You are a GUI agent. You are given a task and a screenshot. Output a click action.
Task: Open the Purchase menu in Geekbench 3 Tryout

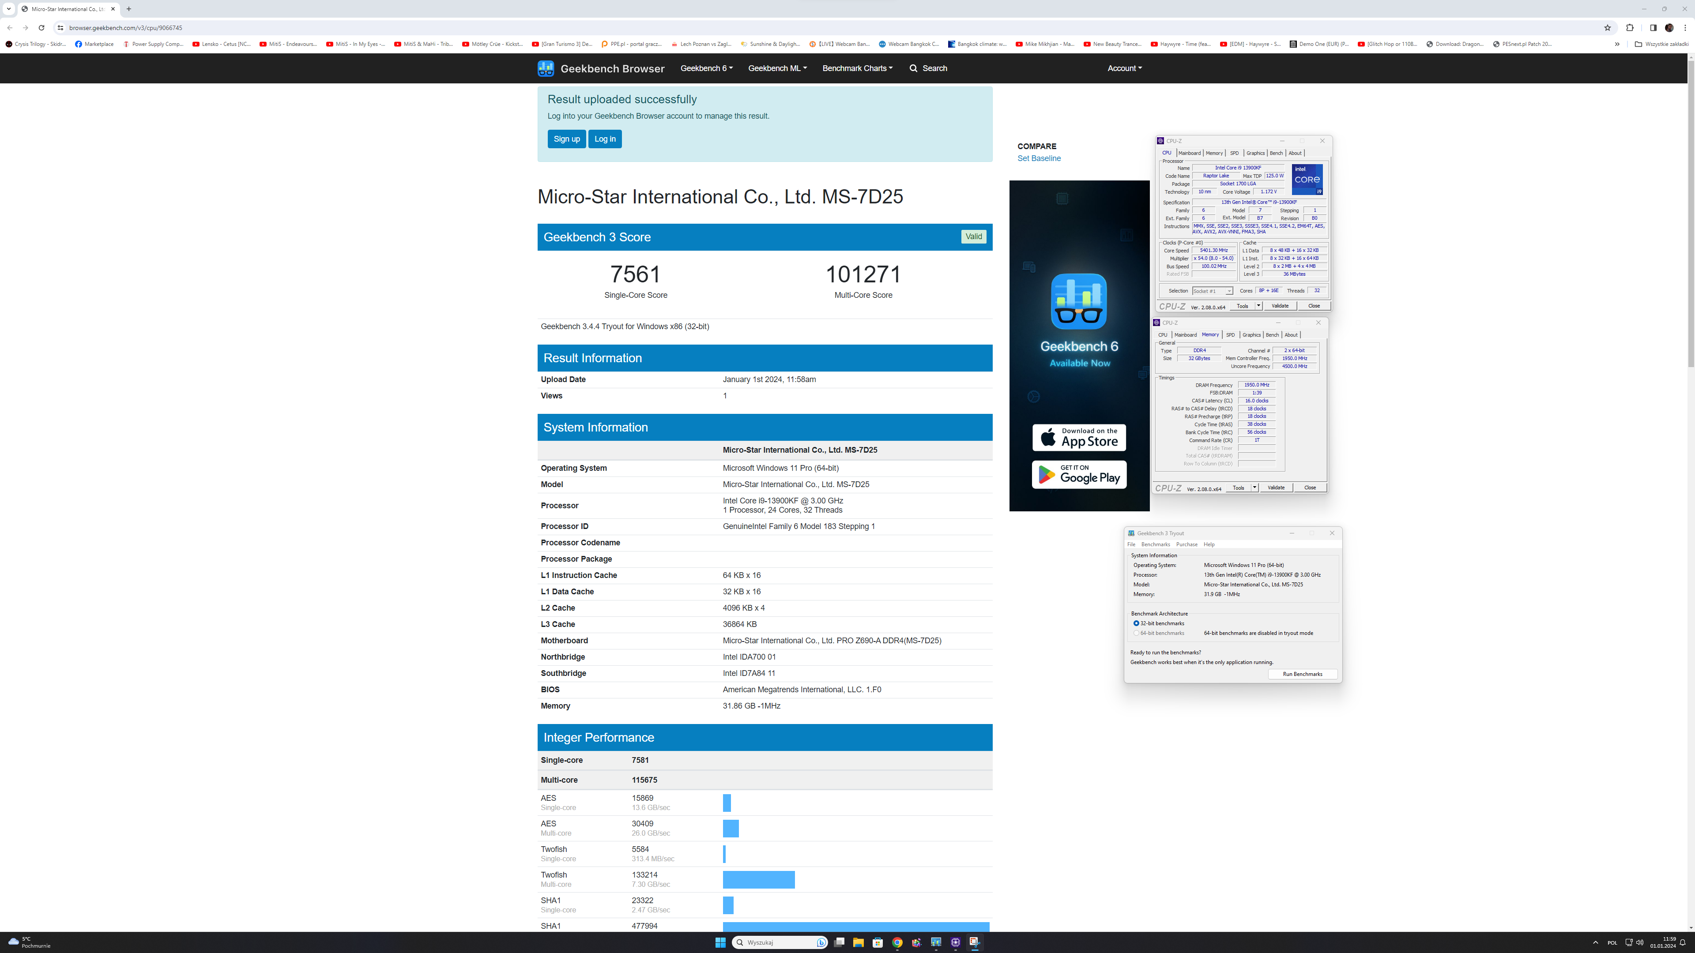pos(1187,544)
